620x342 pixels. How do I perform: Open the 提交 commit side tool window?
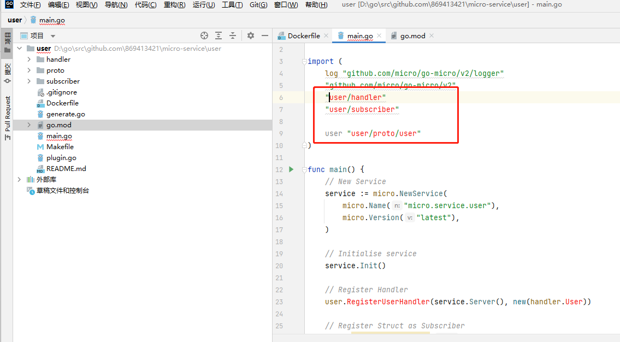[8, 73]
